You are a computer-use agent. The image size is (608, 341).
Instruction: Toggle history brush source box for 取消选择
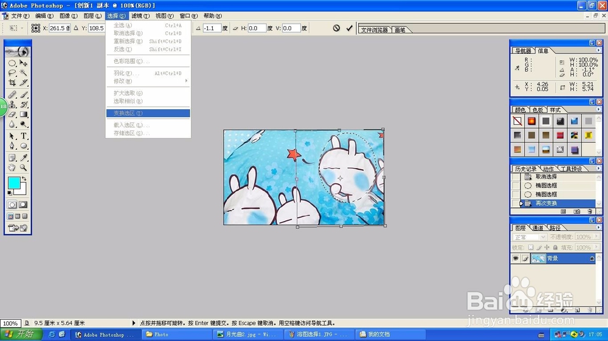516,177
